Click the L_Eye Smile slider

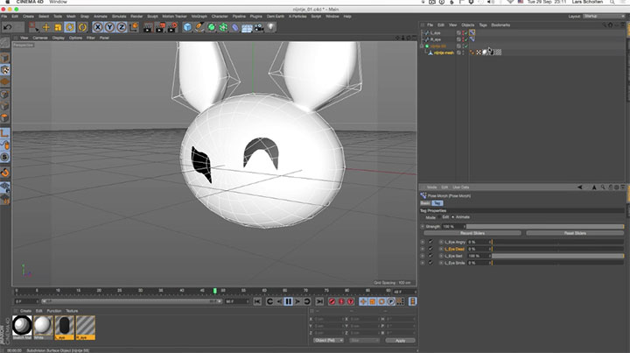point(557,263)
